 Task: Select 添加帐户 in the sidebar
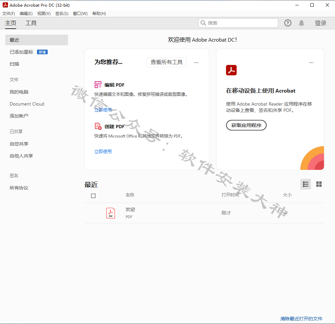pyautogui.click(x=19, y=116)
